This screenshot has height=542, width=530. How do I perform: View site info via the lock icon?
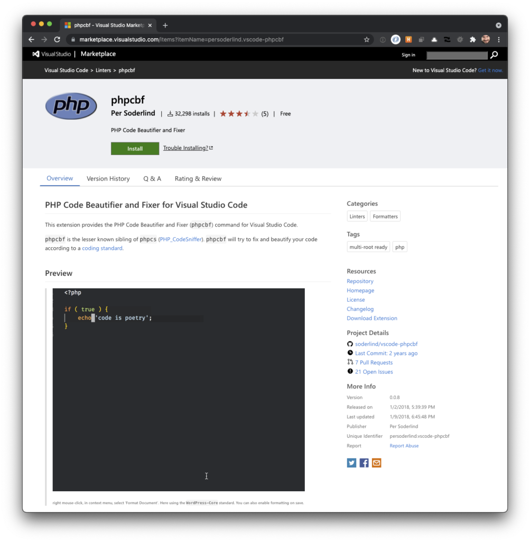coord(73,39)
